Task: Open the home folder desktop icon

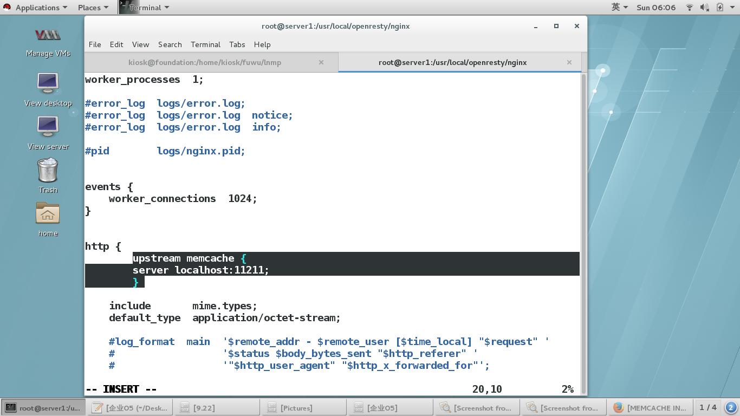Action: tap(48, 219)
